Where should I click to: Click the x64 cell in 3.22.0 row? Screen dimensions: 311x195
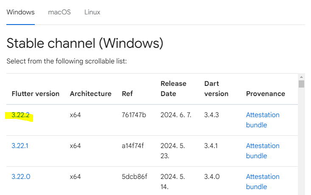point(75,177)
